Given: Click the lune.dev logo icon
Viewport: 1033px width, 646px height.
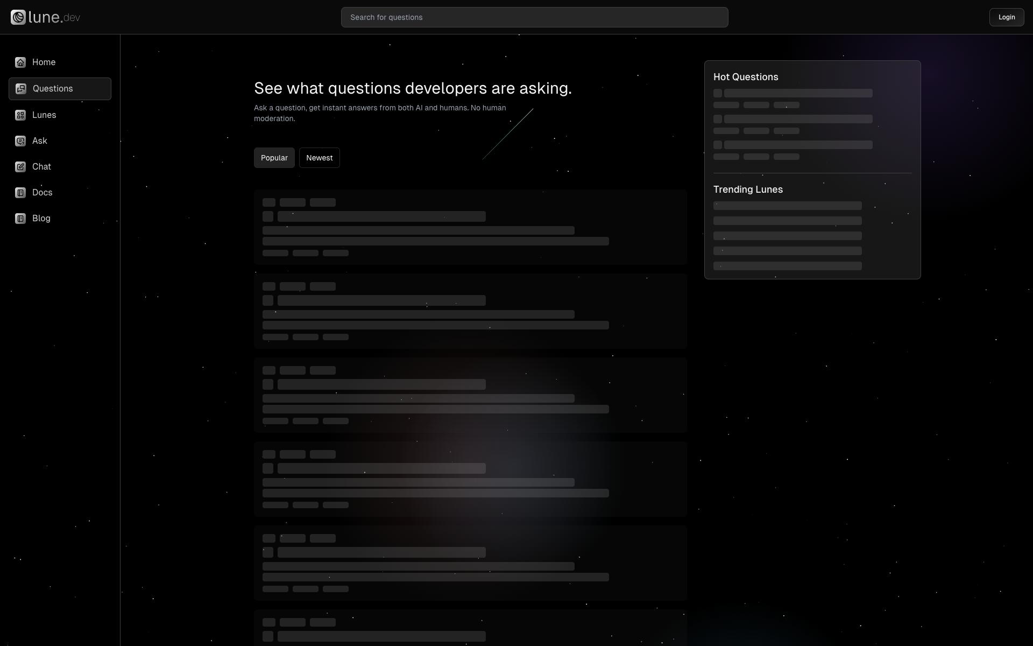Looking at the screenshot, I should click(18, 17).
